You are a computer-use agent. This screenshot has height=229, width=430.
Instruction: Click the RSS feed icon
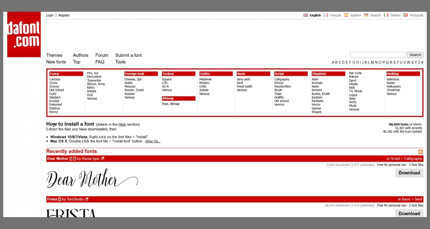pyautogui.click(x=421, y=152)
